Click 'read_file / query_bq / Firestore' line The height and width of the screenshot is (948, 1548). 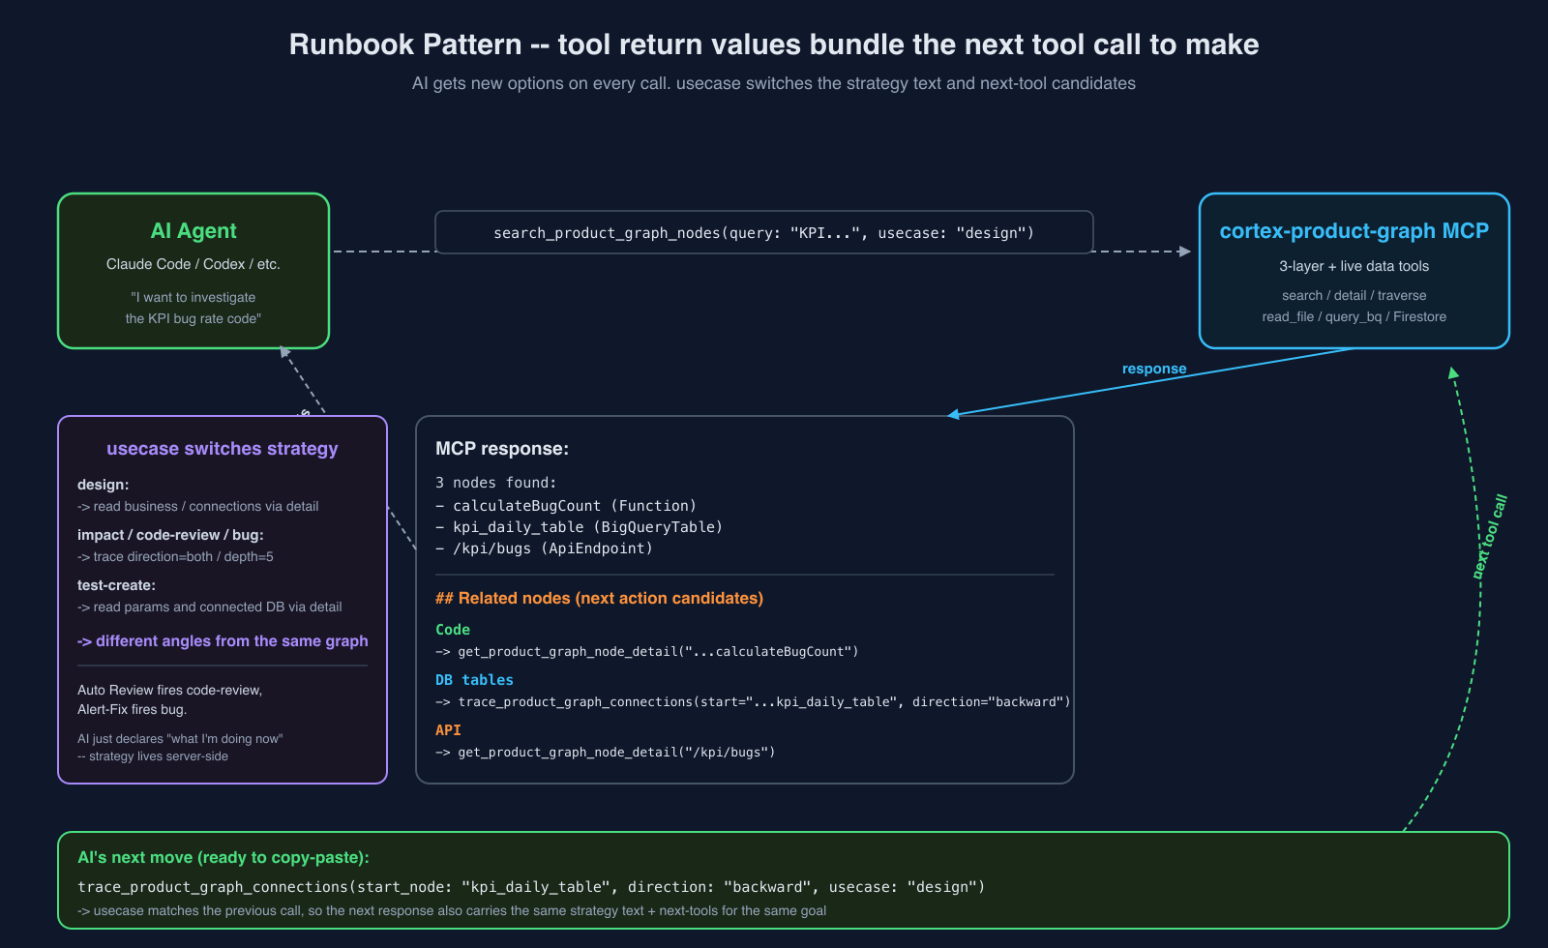(1354, 316)
